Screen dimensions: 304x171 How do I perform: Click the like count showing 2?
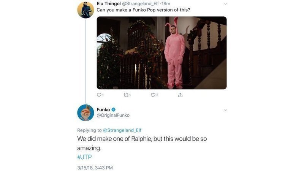[157, 95]
